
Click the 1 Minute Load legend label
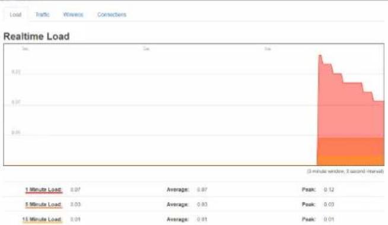pos(43,190)
